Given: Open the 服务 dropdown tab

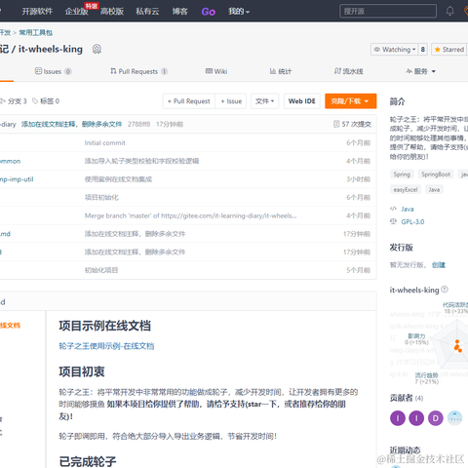Looking at the screenshot, I should pyautogui.click(x=420, y=71).
